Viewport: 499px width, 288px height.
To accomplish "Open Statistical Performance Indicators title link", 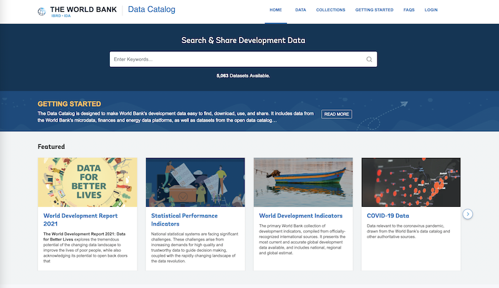I will (x=184, y=219).
